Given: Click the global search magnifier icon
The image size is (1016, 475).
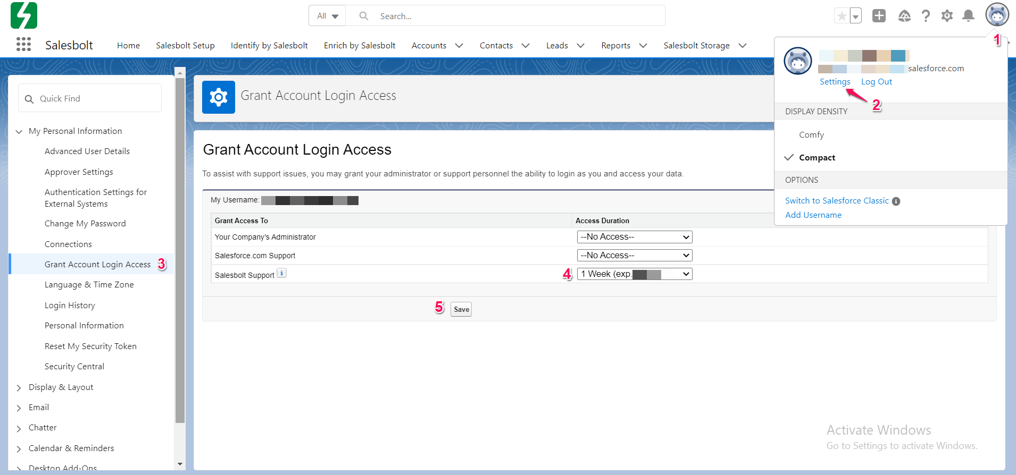Looking at the screenshot, I should click(364, 16).
